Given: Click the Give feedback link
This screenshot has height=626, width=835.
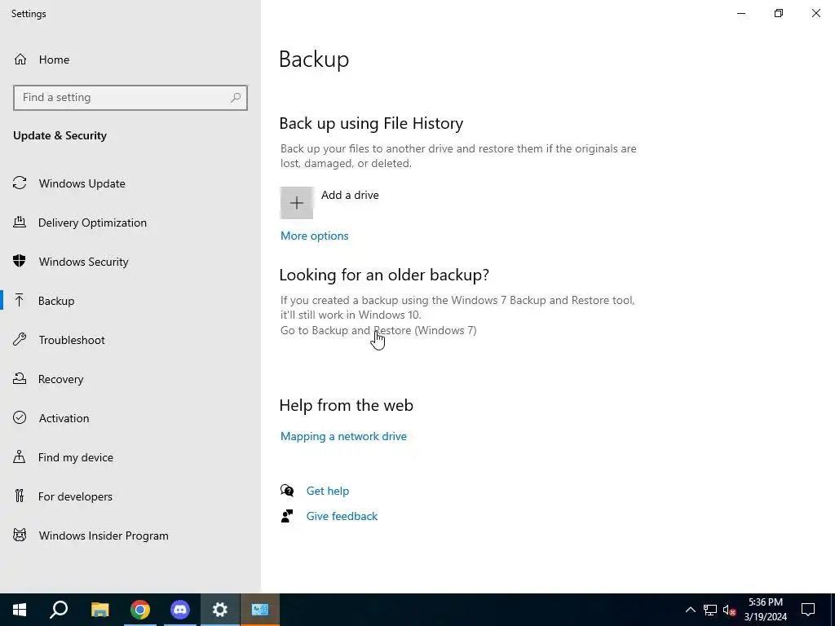Looking at the screenshot, I should point(342,516).
